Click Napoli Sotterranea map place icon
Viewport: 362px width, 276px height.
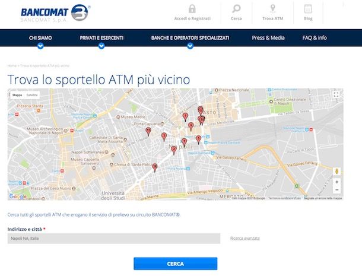point(106,152)
